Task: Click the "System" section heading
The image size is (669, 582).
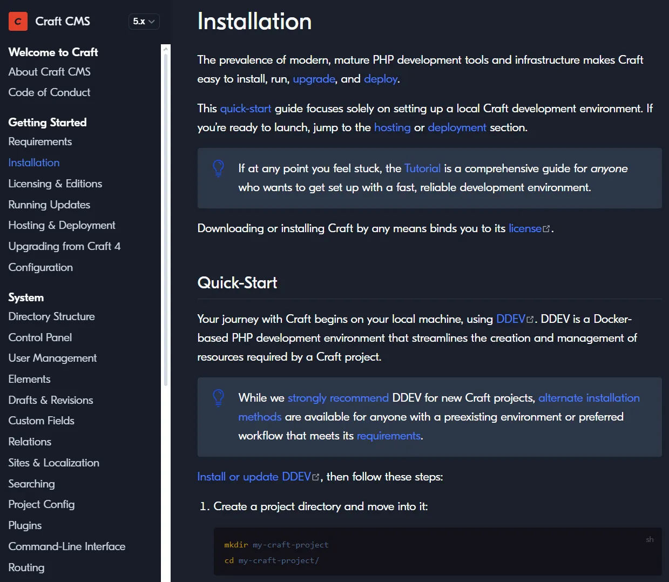Action: coord(26,297)
